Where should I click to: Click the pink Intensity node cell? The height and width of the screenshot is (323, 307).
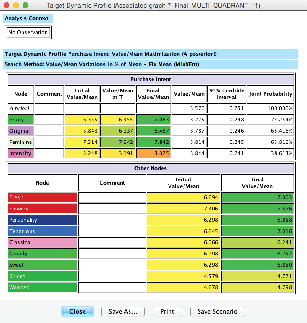tap(21, 153)
